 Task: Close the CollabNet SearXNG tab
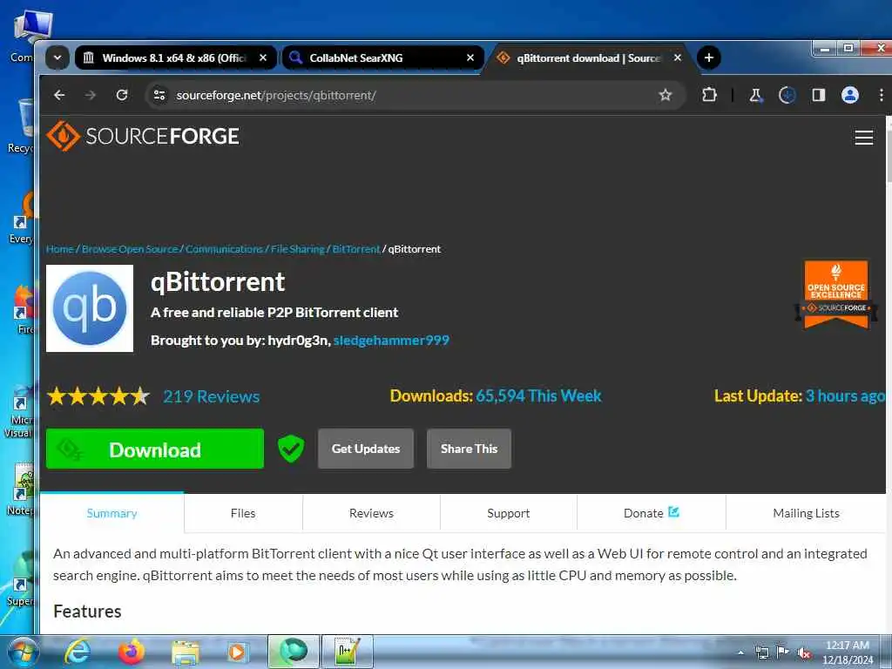tap(470, 57)
